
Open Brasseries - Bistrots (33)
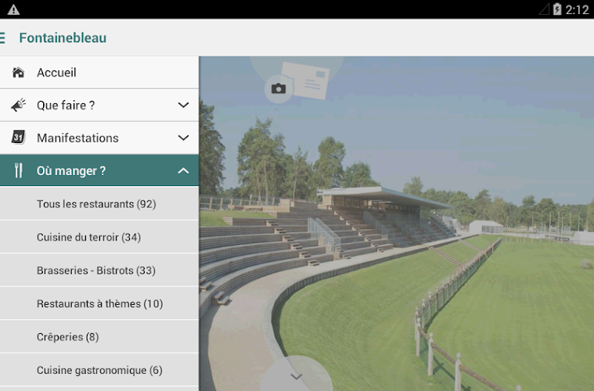coord(99,271)
